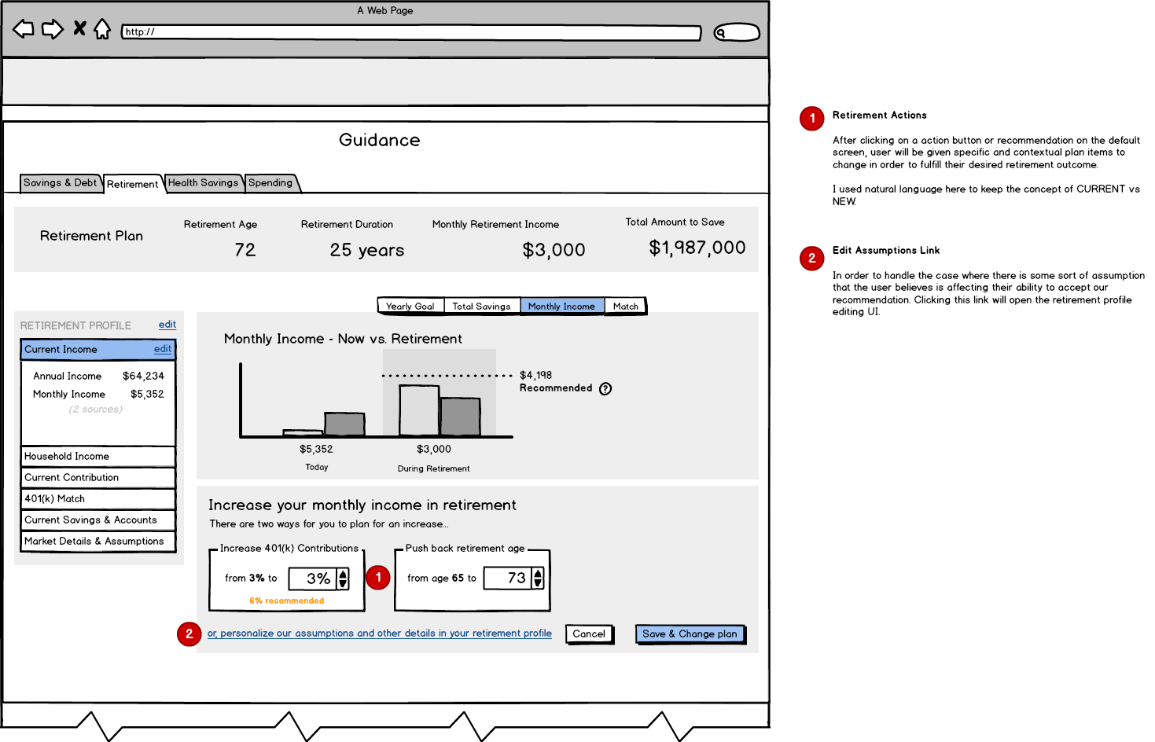
Task: Select the Match chart view
Action: (x=626, y=307)
